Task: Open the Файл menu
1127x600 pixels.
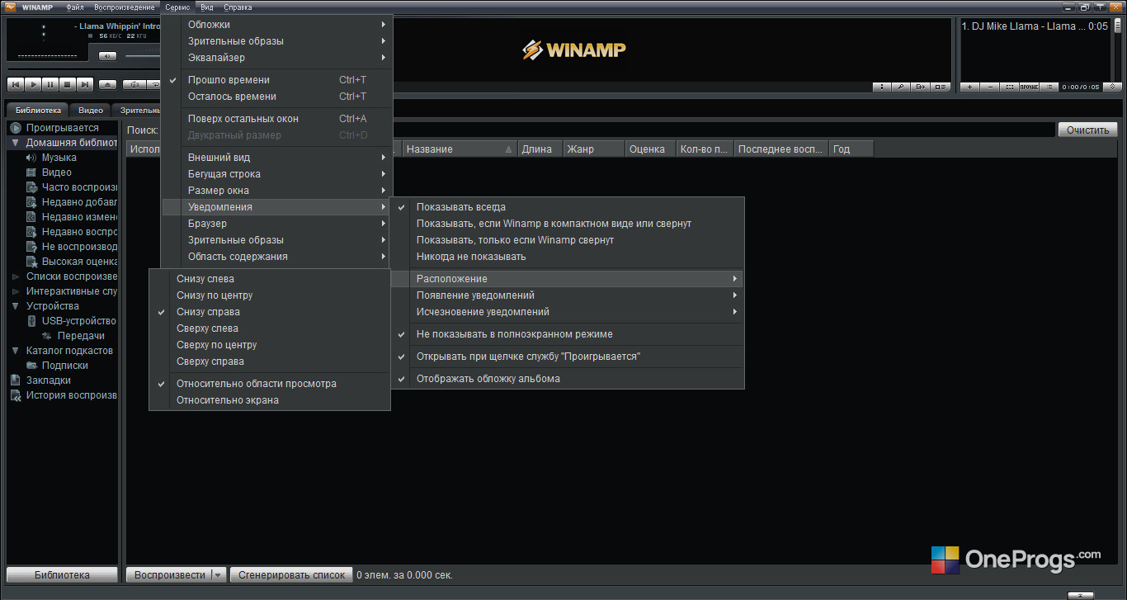Action: pyautogui.click(x=75, y=7)
